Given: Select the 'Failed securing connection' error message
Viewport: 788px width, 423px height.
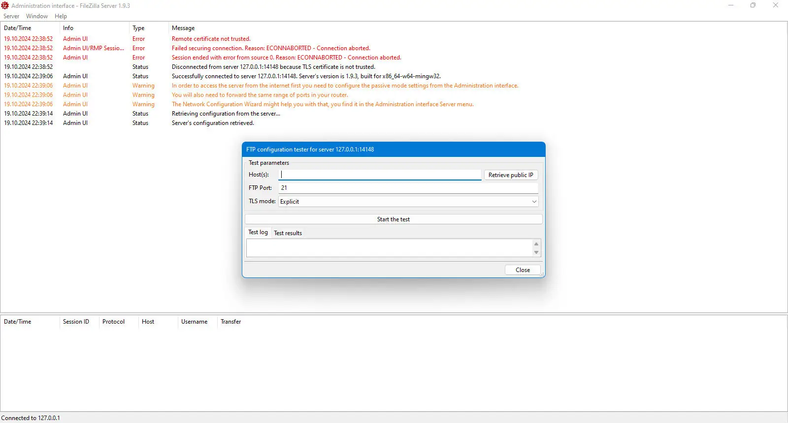Looking at the screenshot, I should coord(271,48).
